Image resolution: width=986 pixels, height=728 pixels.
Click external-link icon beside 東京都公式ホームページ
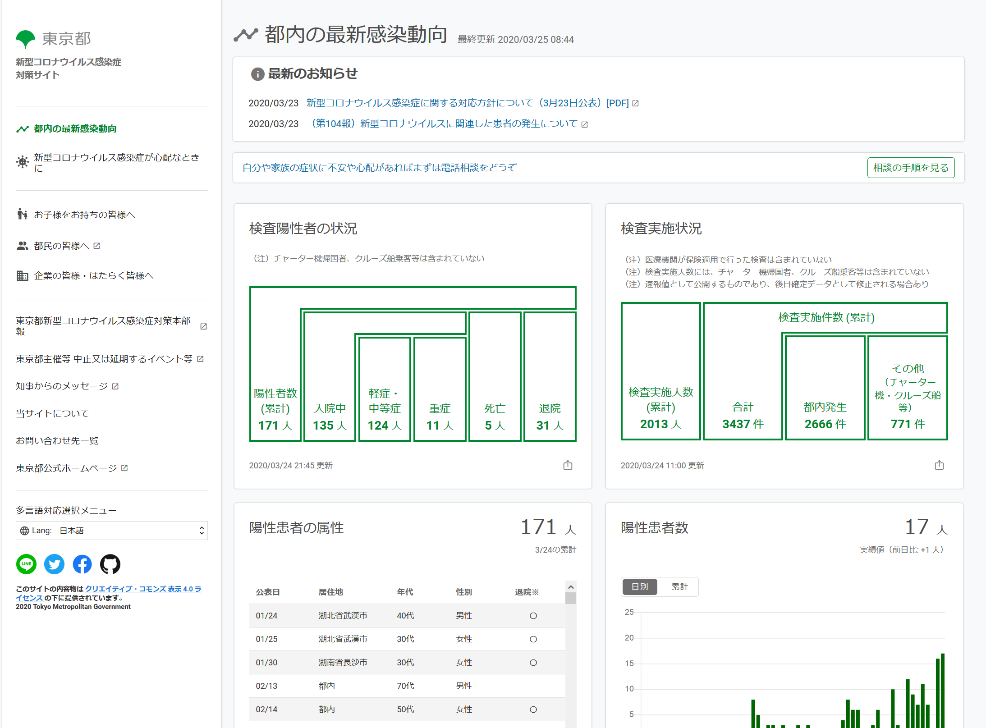pyautogui.click(x=124, y=468)
